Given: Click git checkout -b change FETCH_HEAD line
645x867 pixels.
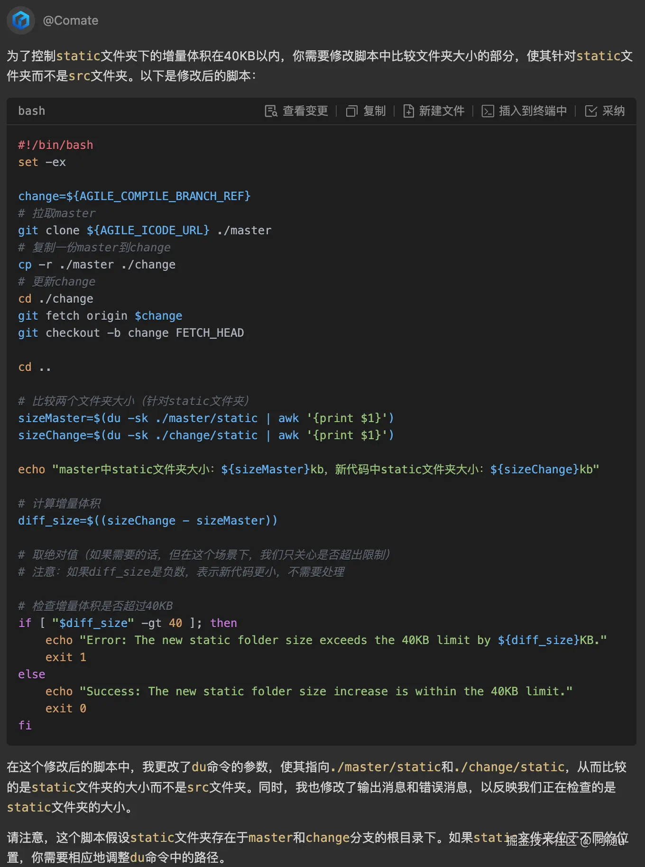Looking at the screenshot, I should pos(131,333).
